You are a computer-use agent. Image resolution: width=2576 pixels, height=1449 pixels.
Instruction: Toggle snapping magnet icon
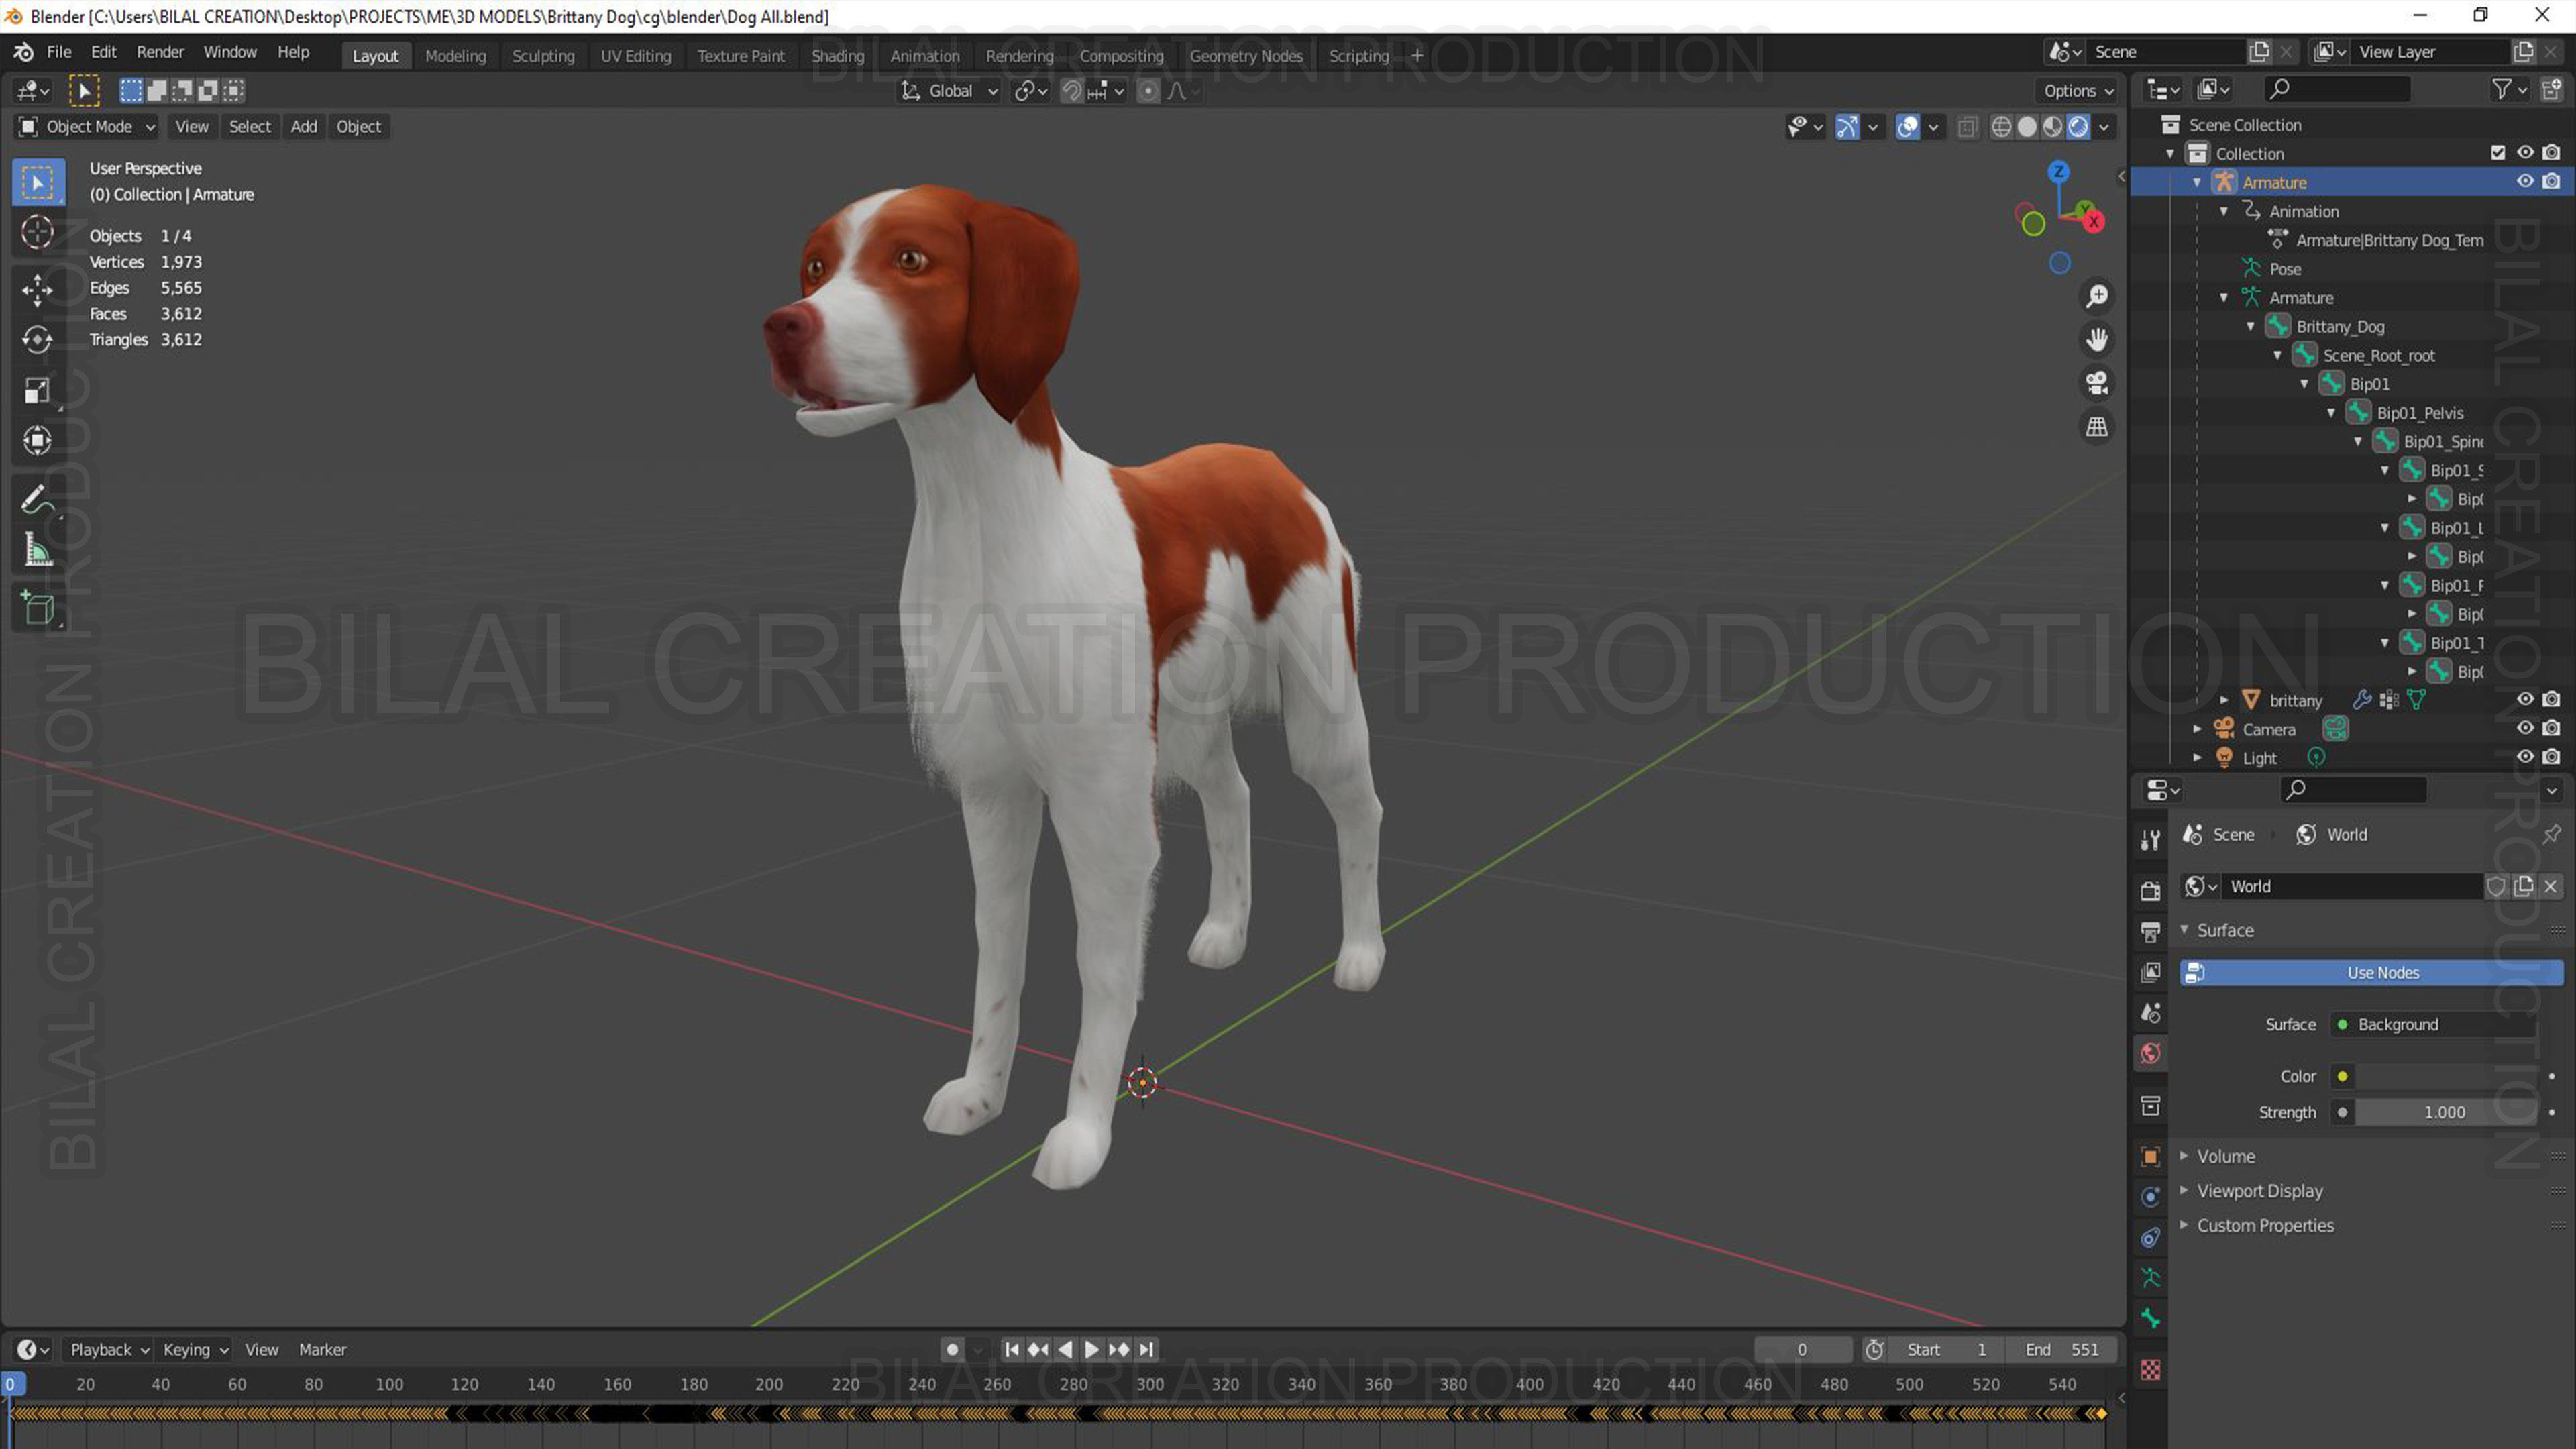click(1071, 91)
